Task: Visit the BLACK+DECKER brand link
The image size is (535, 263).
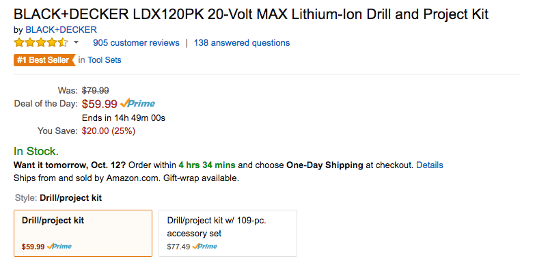Action: click(61, 30)
